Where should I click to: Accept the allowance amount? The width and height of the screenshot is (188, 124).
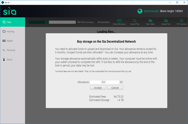[98, 88]
